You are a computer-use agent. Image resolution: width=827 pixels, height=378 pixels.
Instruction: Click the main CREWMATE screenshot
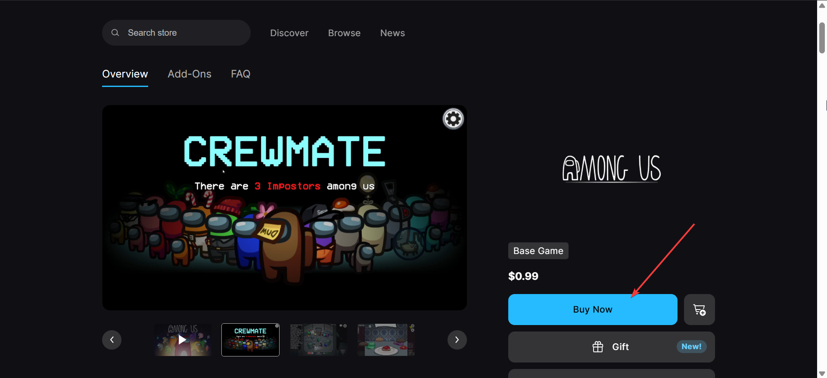(284, 208)
